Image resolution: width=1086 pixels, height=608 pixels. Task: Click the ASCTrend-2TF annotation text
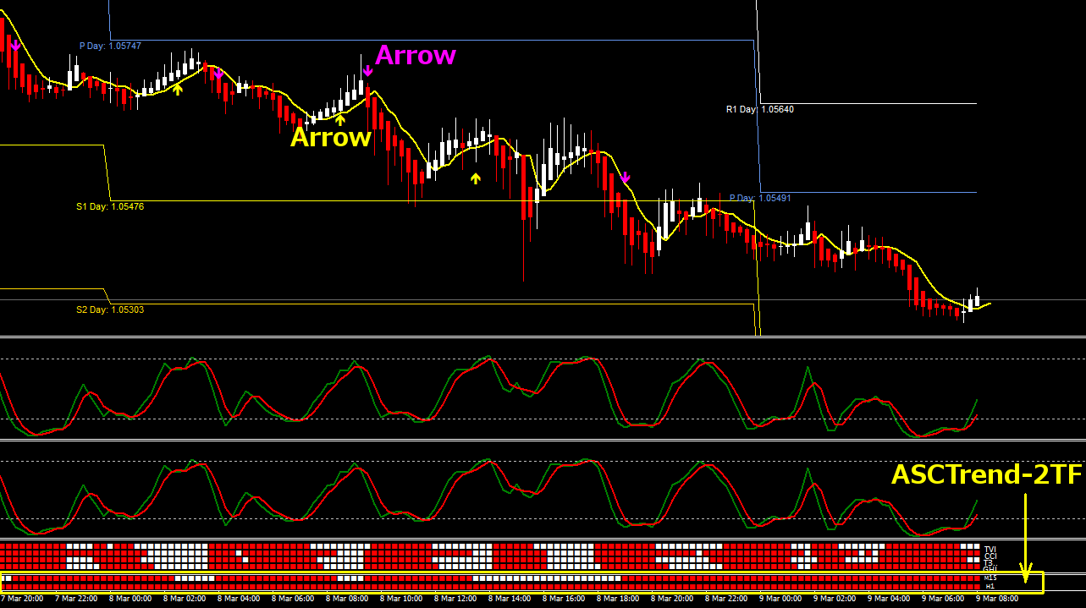coord(986,474)
